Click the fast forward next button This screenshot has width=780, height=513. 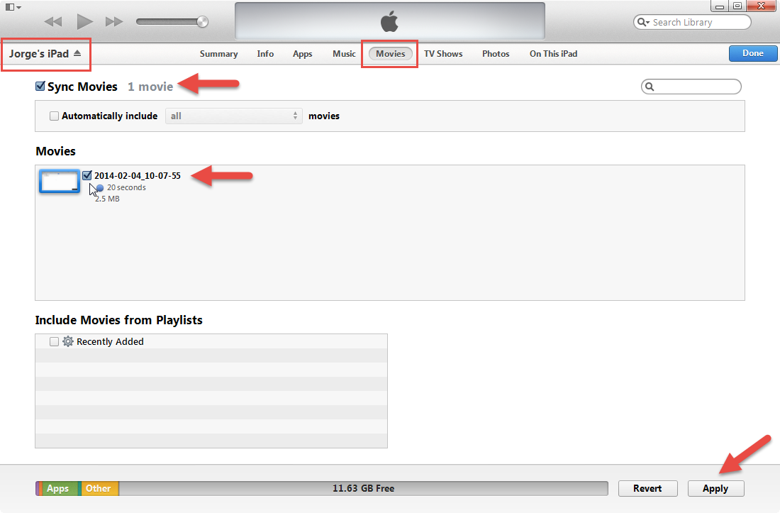114,22
